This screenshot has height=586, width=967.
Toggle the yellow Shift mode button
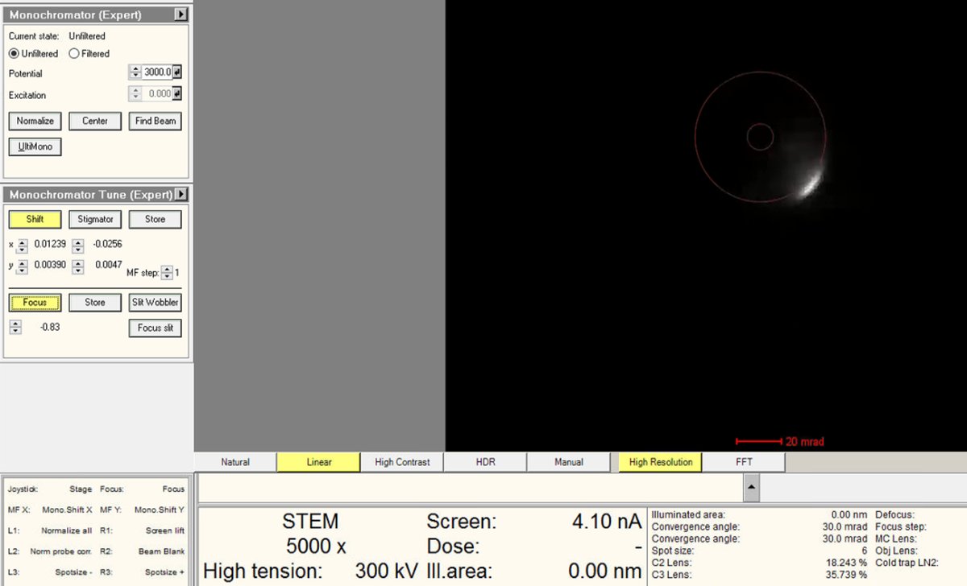pyautogui.click(x=34, y=219)
